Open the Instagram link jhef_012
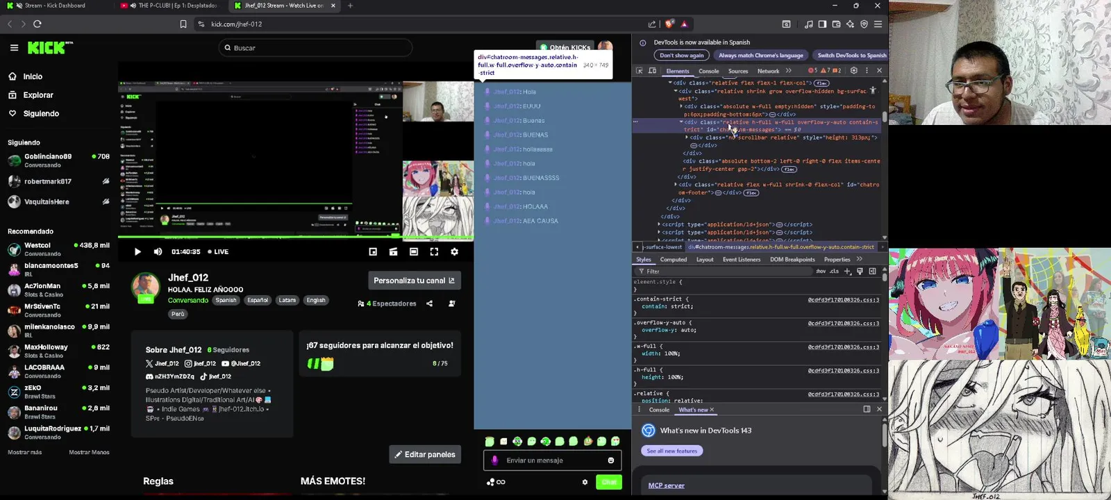 click(200, 363)
